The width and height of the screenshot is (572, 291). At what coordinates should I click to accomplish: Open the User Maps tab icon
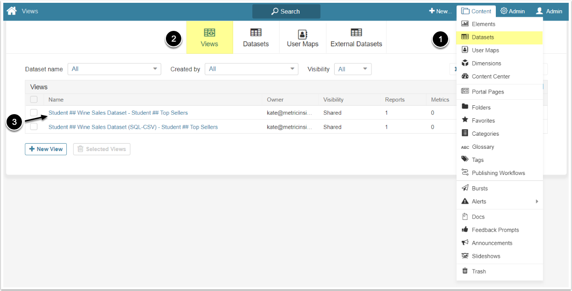302,34
